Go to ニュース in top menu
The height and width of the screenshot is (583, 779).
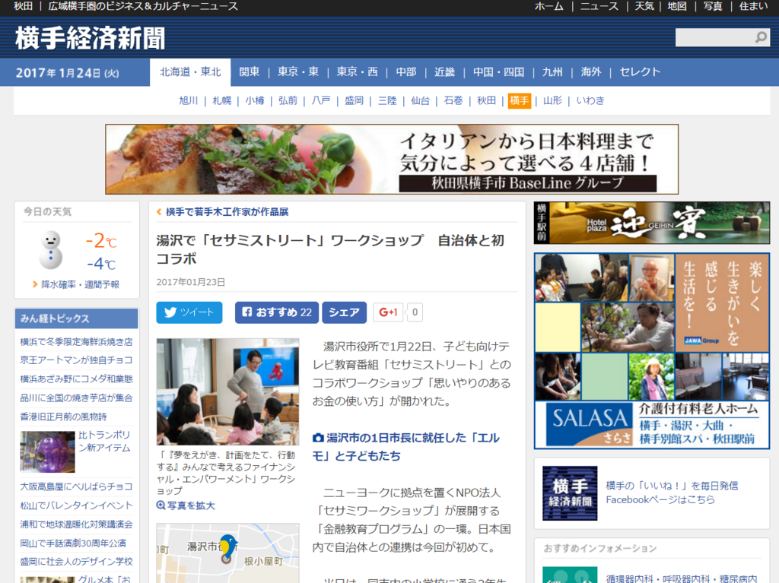coord(599,6)
